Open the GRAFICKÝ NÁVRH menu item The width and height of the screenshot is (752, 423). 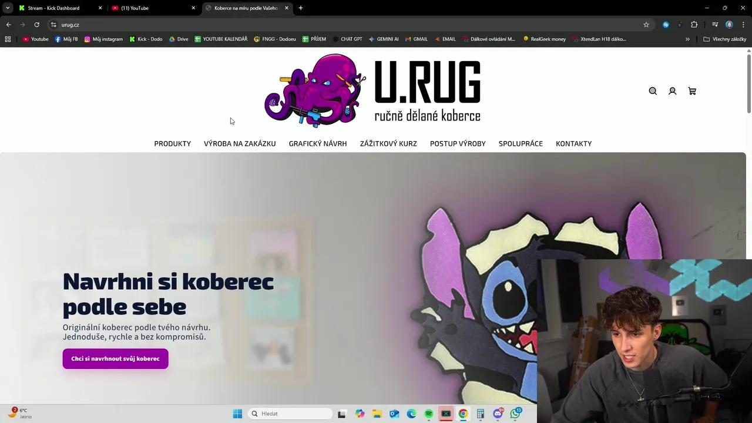(318, 143)
